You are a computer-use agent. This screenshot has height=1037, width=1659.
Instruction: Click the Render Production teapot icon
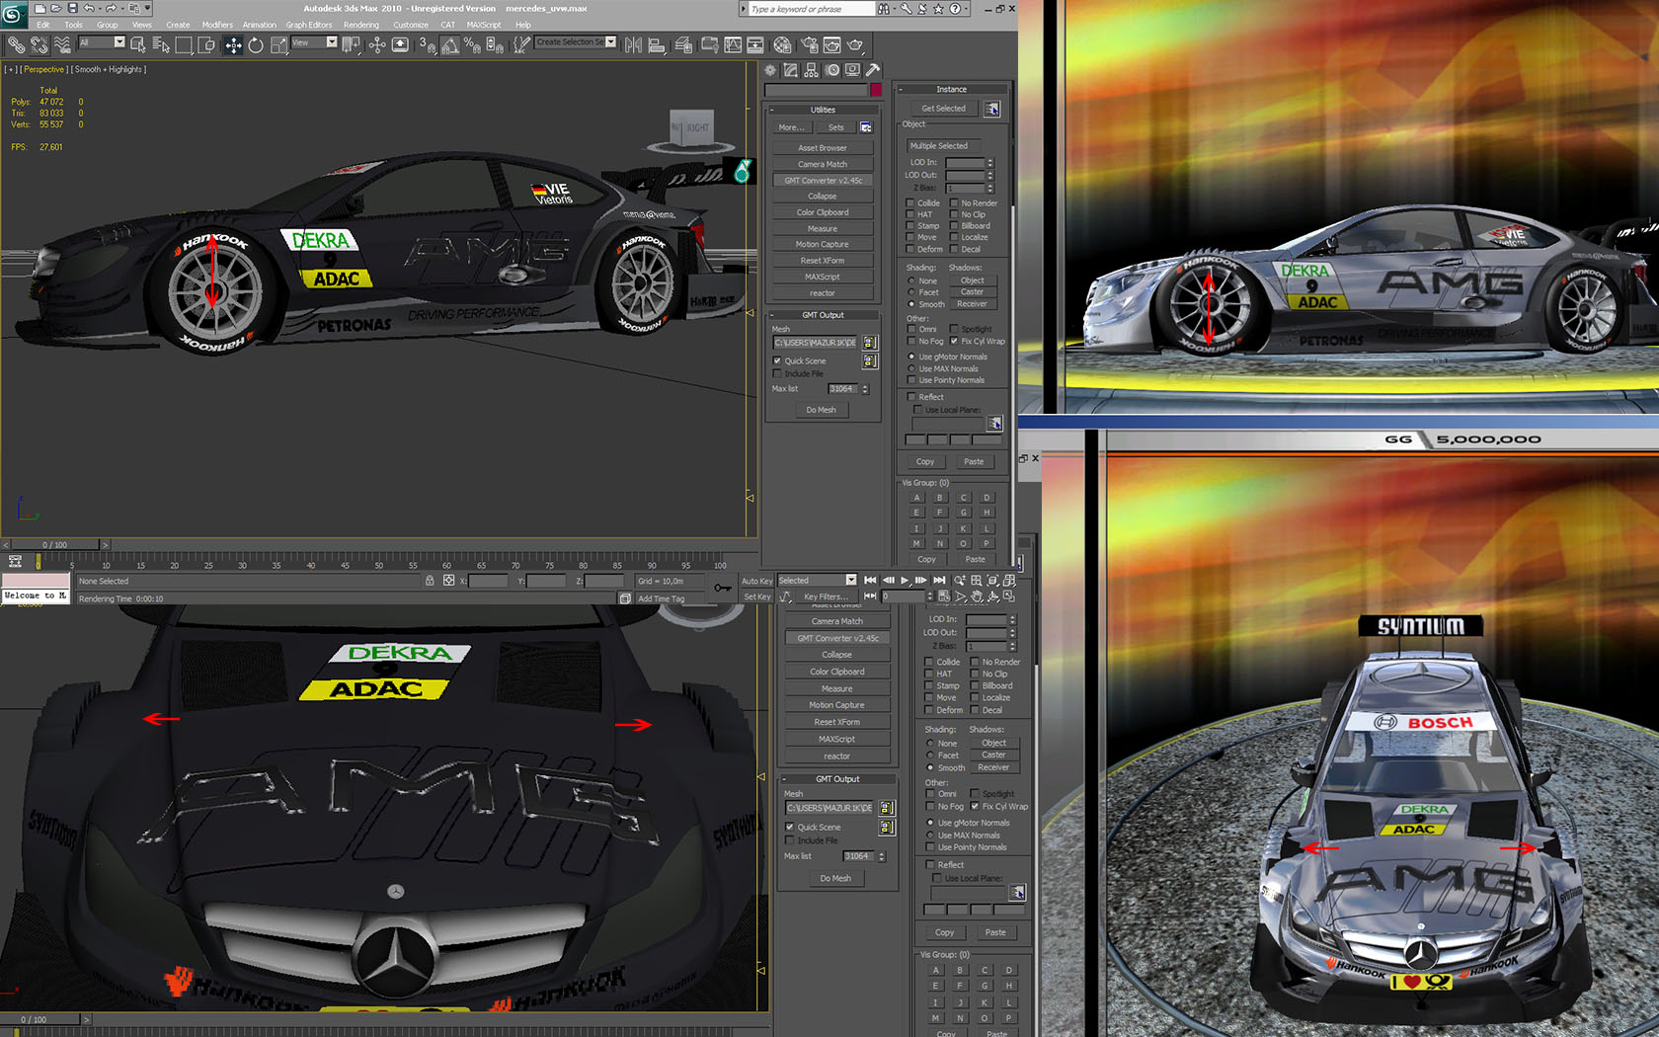(855, 44)
